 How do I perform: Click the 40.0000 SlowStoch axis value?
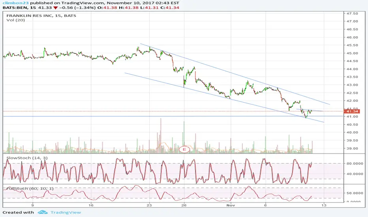point(355,174)
